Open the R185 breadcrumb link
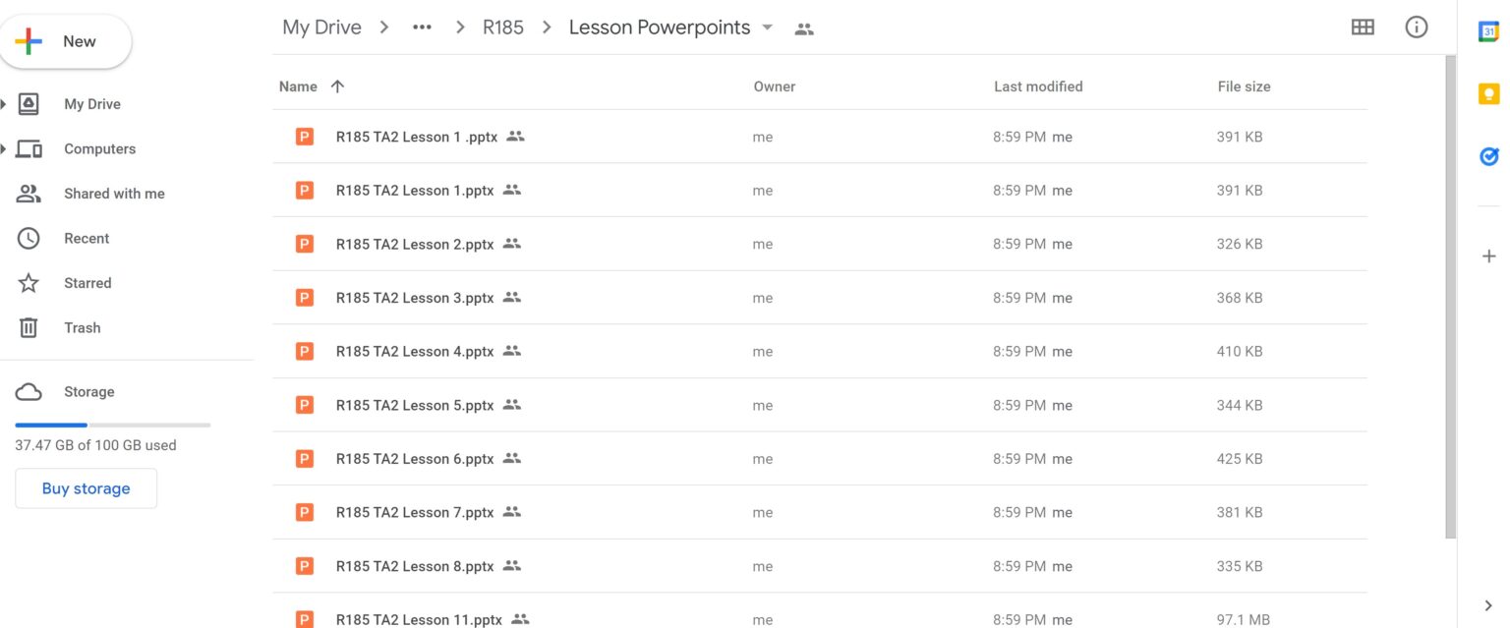The height and width of the screenshot is (628, 1510). pos(503,27)
